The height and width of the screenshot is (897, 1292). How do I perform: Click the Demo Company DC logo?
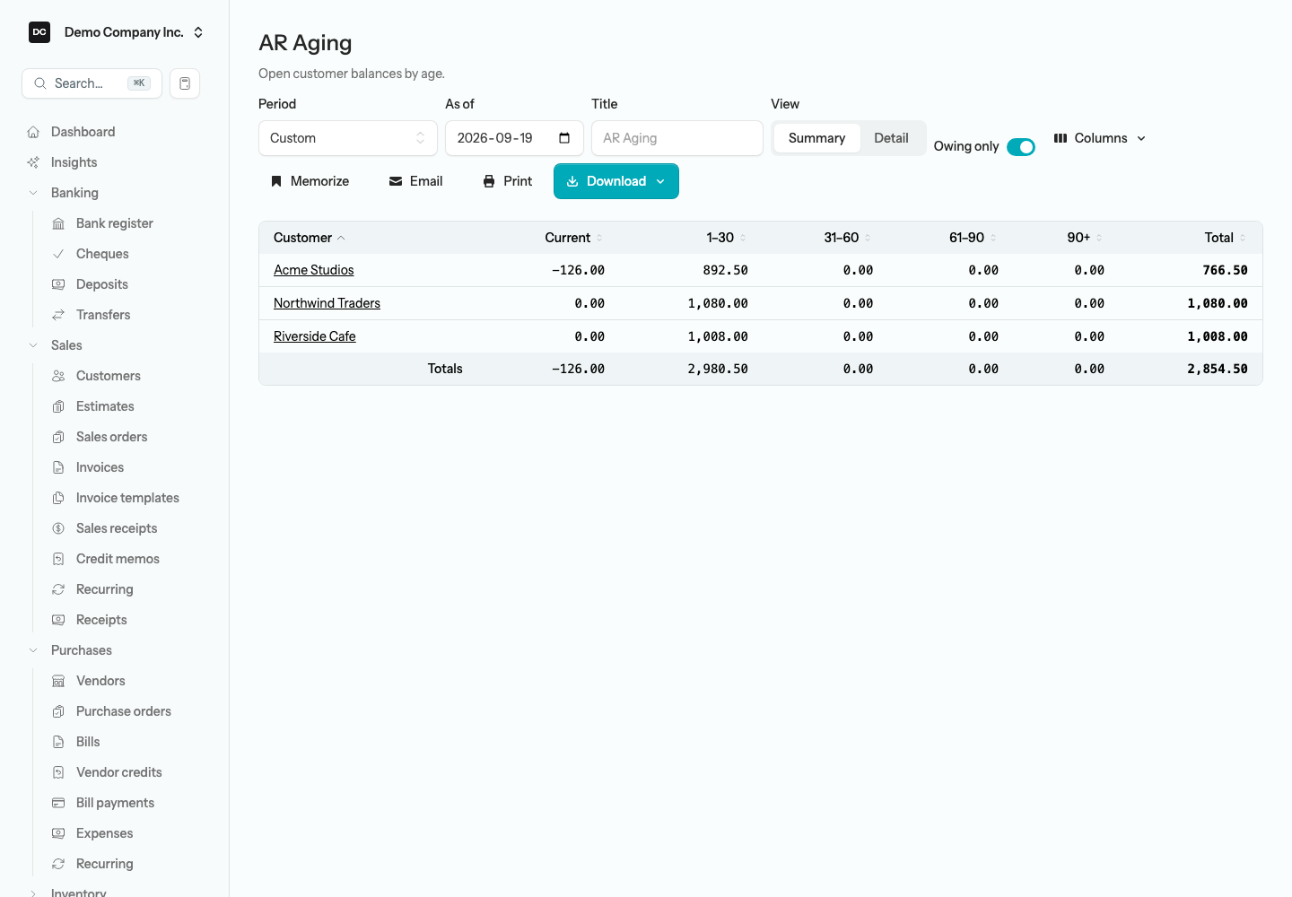coord(39,32)
